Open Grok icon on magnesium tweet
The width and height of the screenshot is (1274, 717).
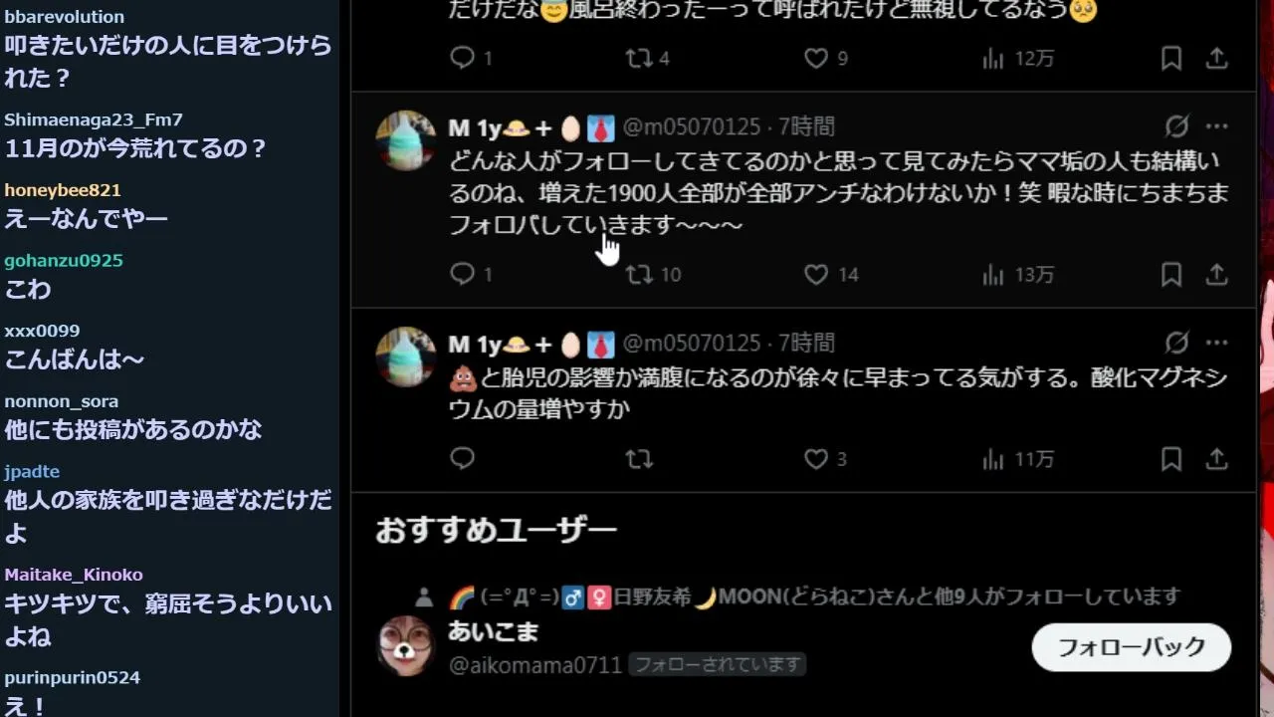click(1176, 343)
